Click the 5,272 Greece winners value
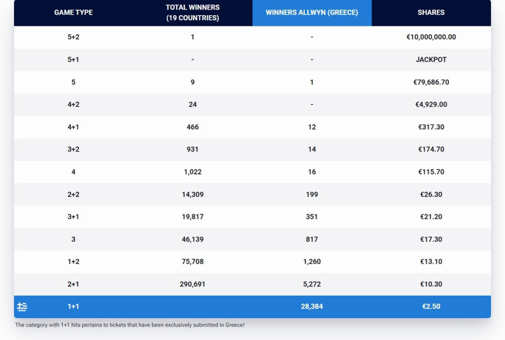 click(x=311, y=284)
